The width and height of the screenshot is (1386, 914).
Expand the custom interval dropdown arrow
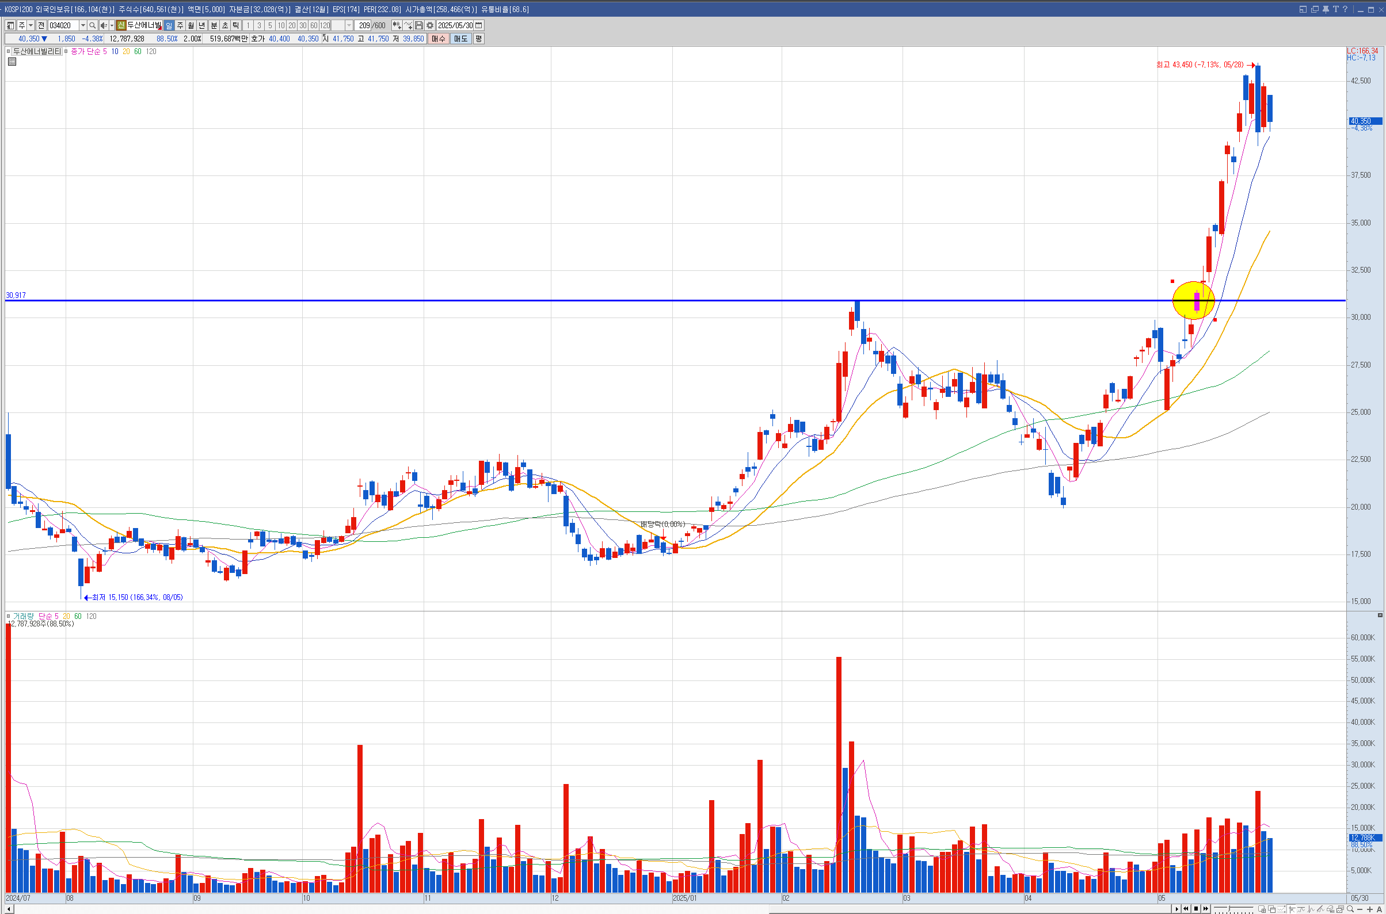[x=349, y=26]
